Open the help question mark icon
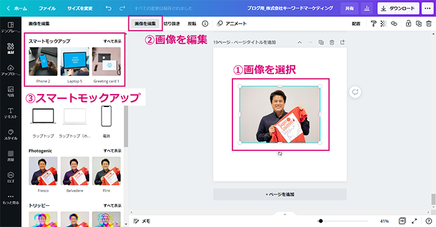436x227 pixels. [x=429, y=221]
